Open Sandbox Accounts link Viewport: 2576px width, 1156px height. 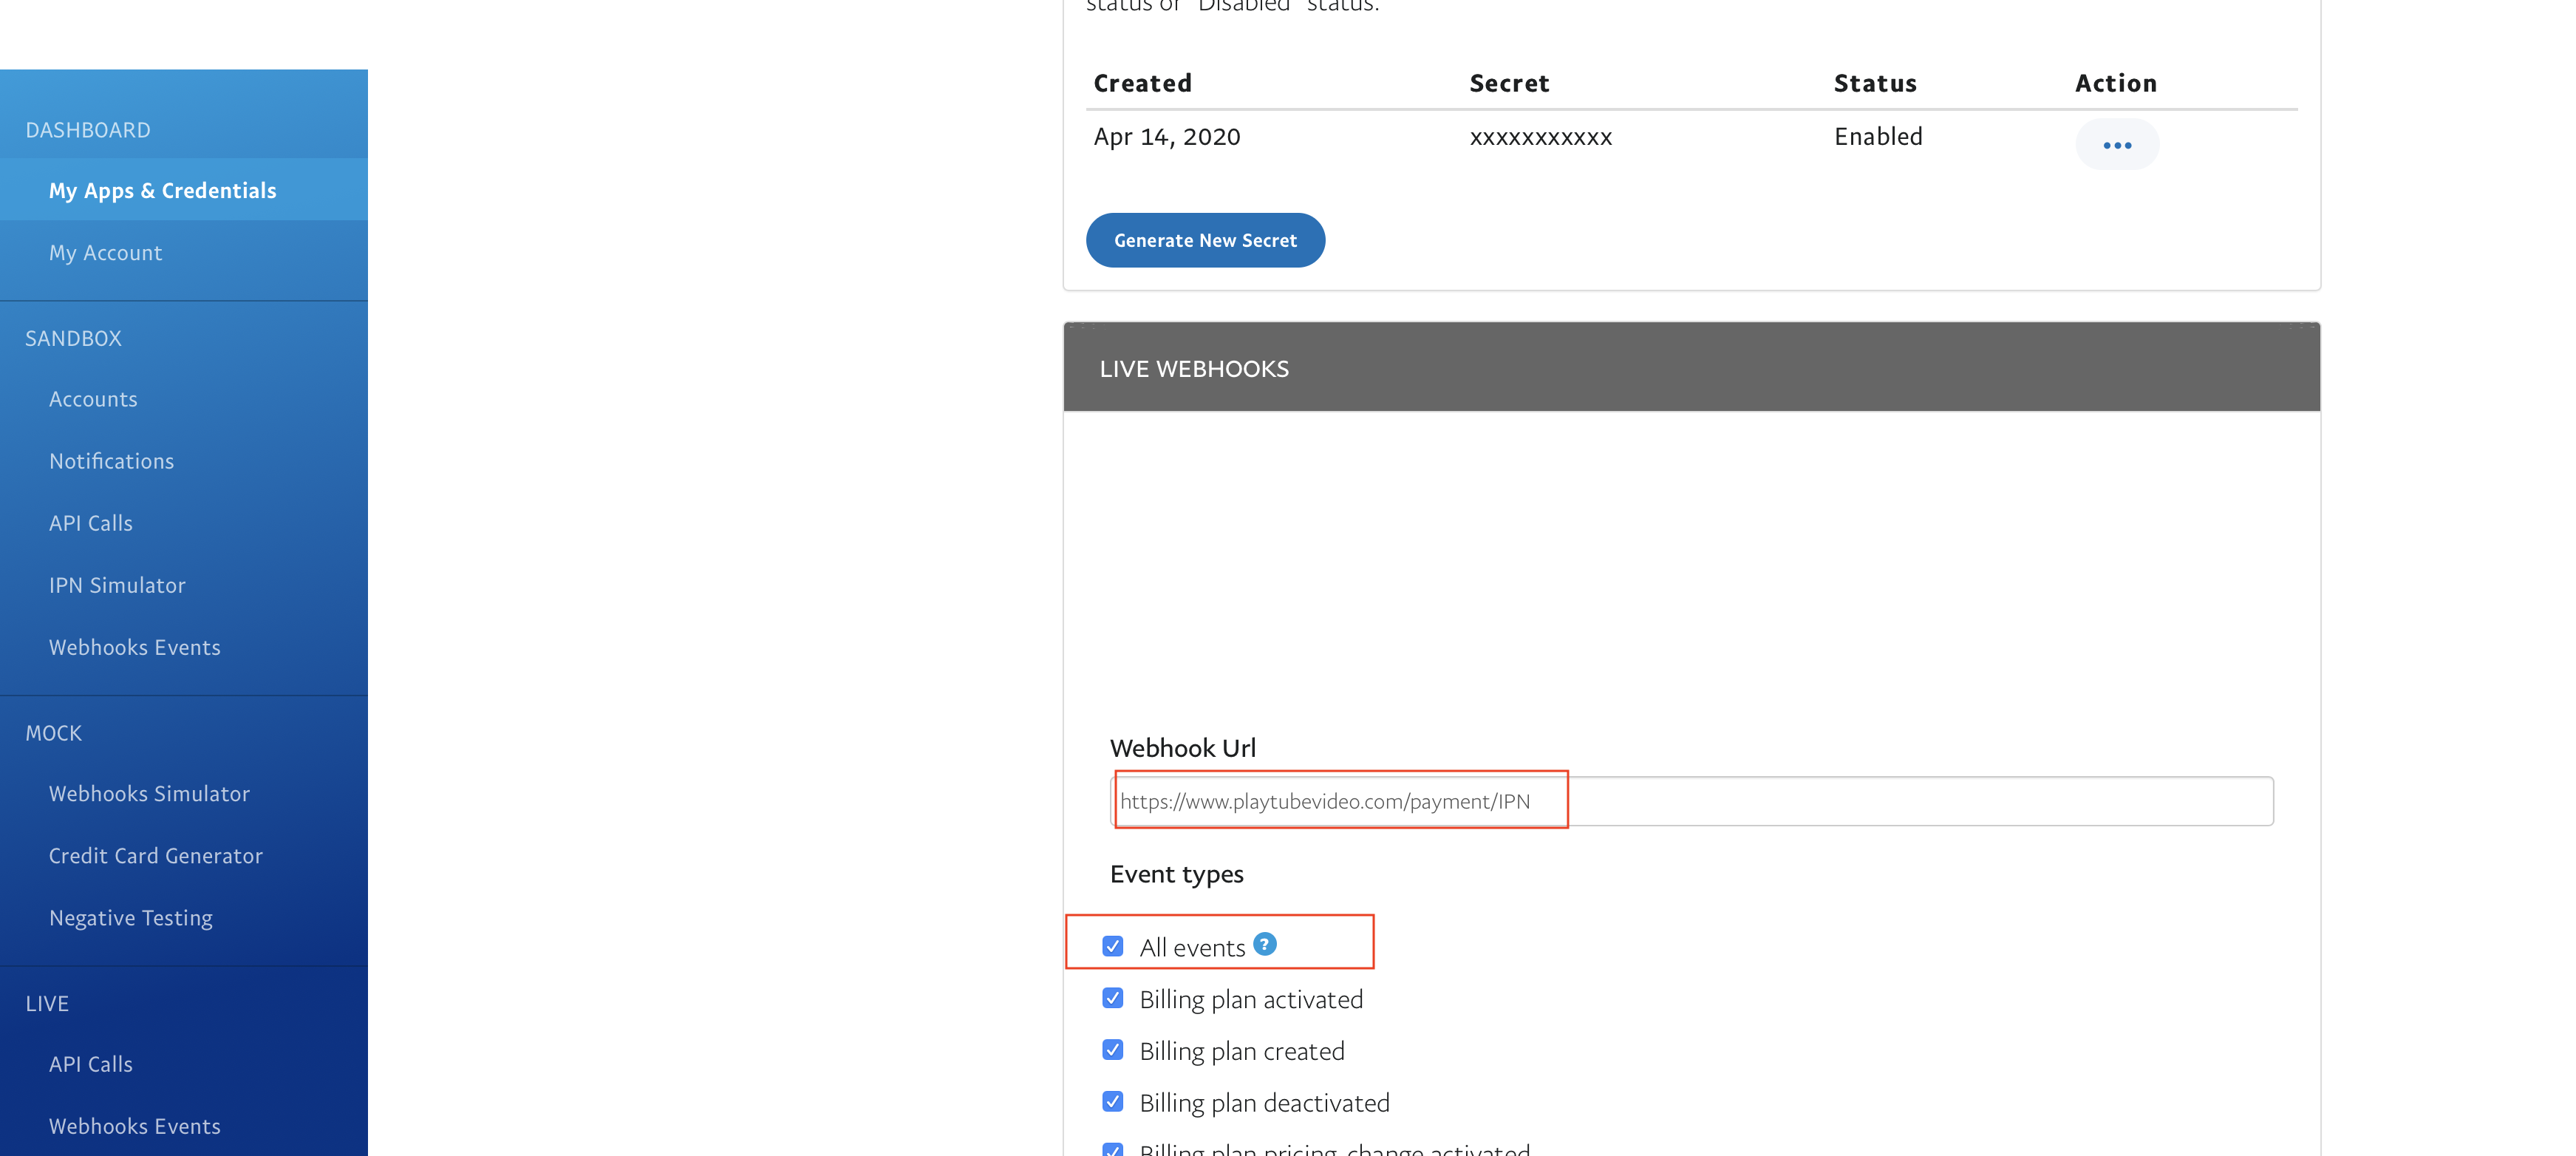coord(93,399)
